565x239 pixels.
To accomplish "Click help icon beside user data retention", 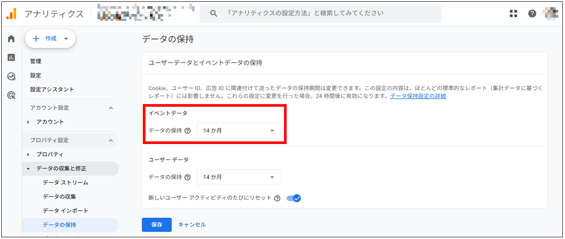I will pyautogui.click(x=188, y=177).
